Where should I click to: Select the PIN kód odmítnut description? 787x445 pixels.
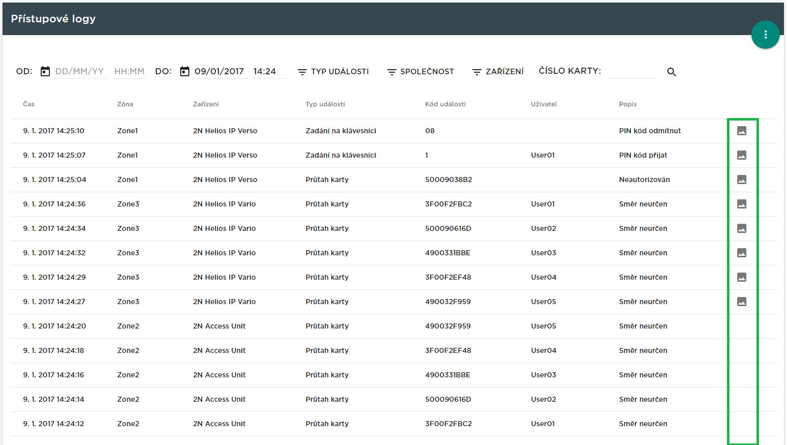[650, 131]
